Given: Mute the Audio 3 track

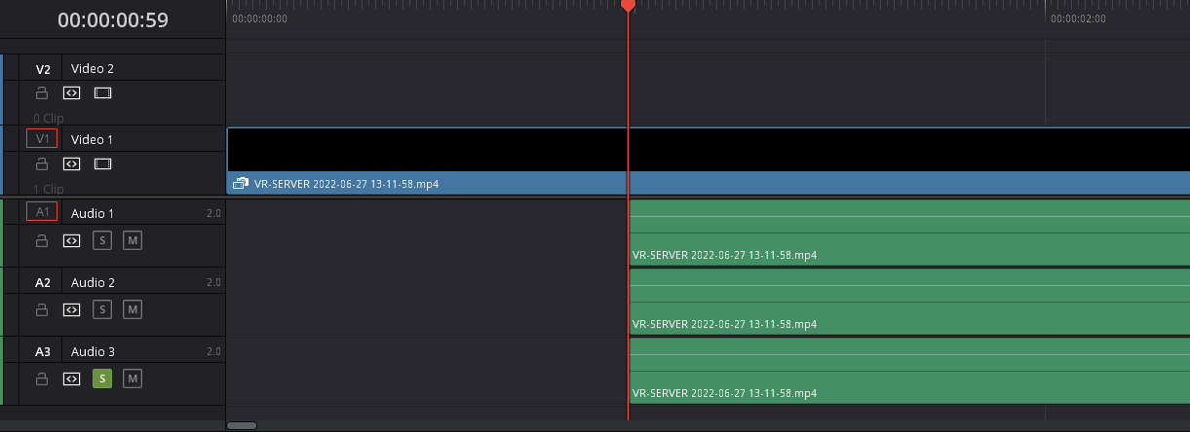Looking at the screenshot, I should [x=133, y=378].
